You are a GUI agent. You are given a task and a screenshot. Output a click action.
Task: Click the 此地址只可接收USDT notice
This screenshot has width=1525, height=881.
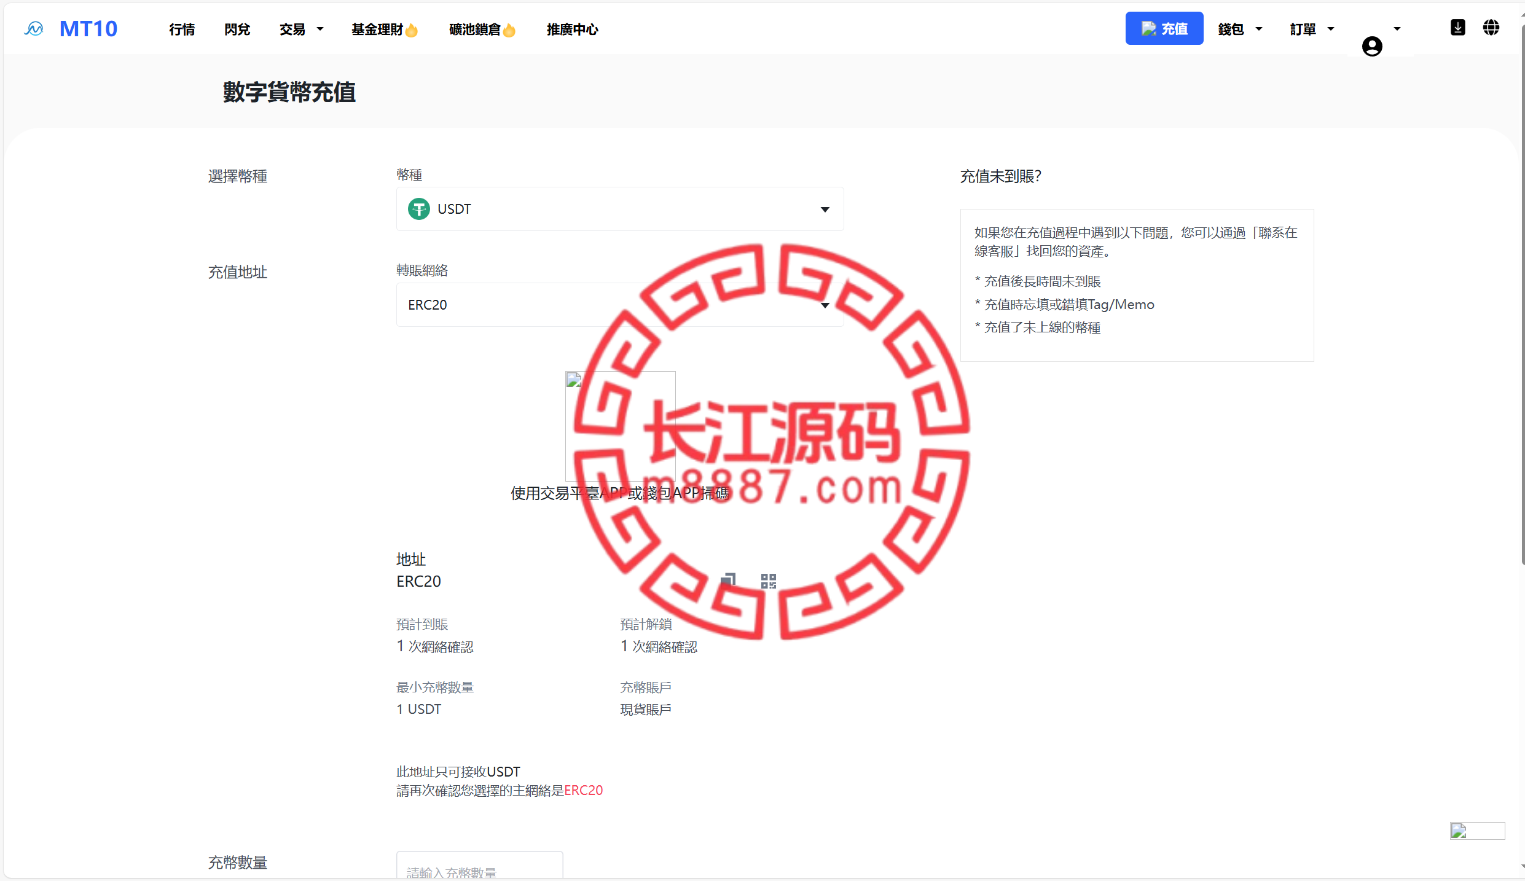[x=458, y=772]
